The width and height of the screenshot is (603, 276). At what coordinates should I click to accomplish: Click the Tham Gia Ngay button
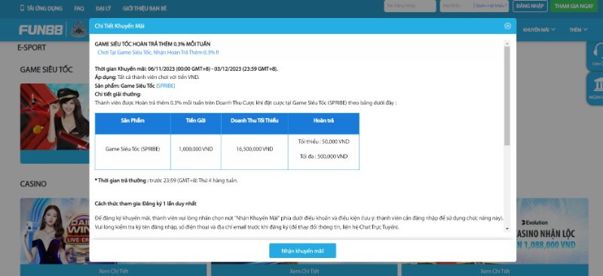pyautogui.click(x=574, y=6)
